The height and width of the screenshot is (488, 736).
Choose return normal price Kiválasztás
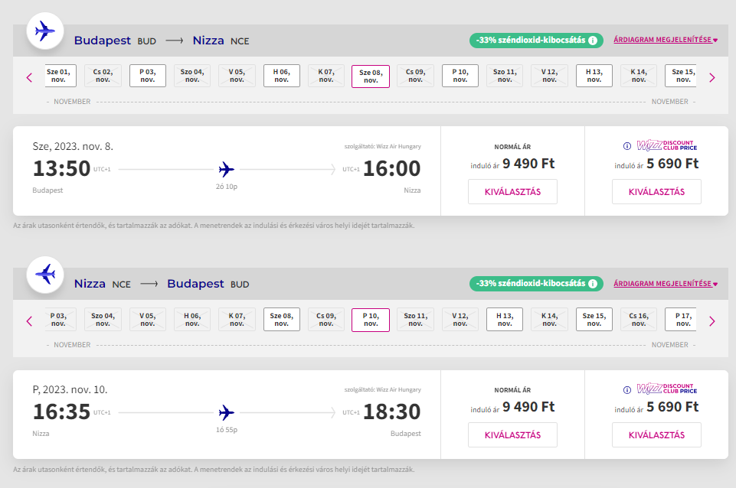[x=512, y=435]
